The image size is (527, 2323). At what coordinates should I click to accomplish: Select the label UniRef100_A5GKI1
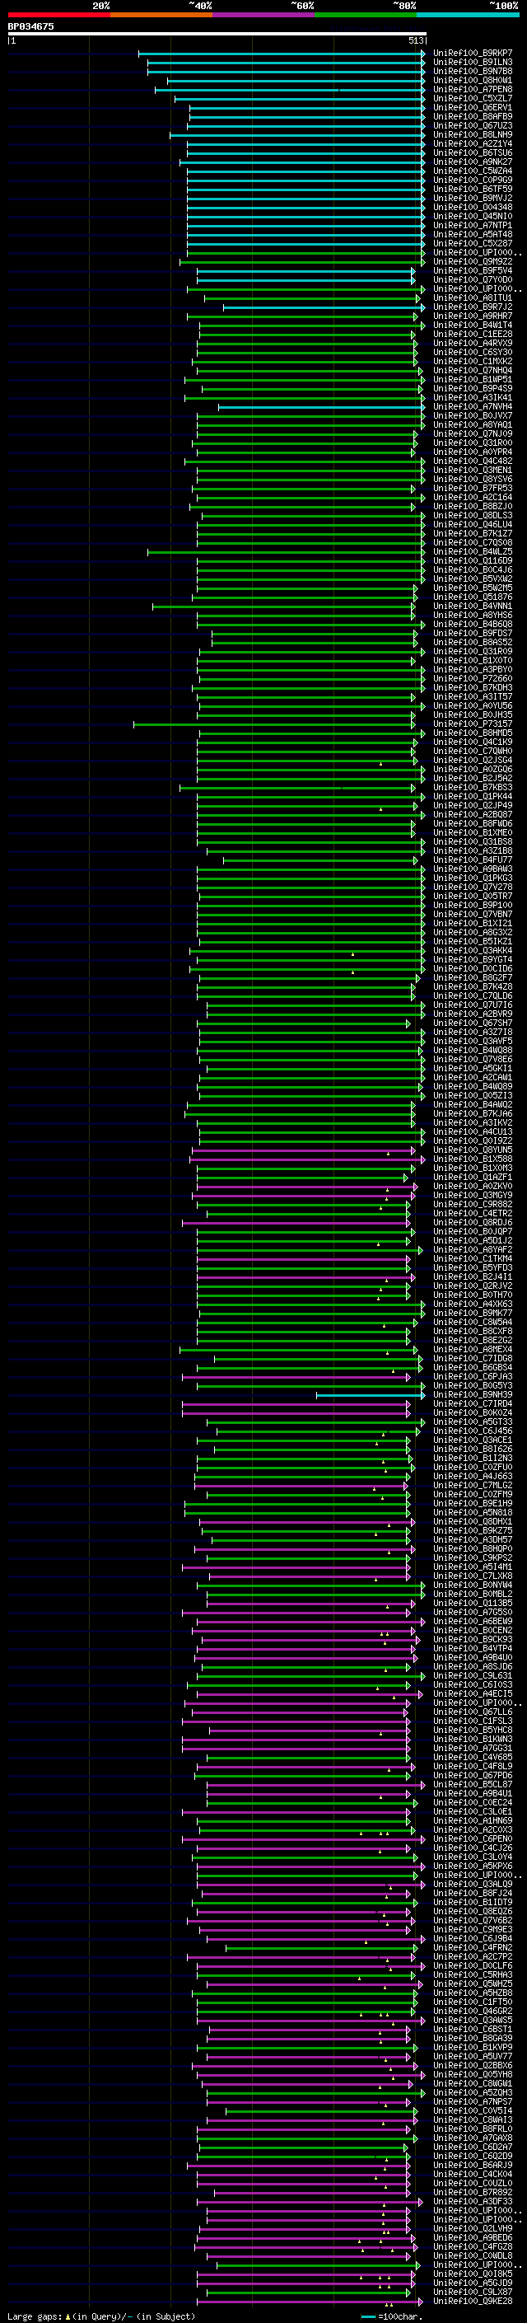tap(473, 1068)
